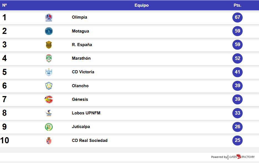Viewport: 259px width, 163px height.
Task: Click the Equipo column header
Action: click(x=141, y=5)
